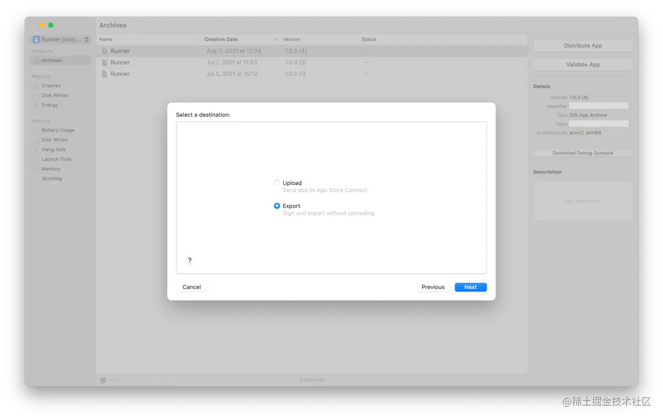The image size is (663, 419).
Task: Click the yellow minimize window button
Action: coord(42,25)
